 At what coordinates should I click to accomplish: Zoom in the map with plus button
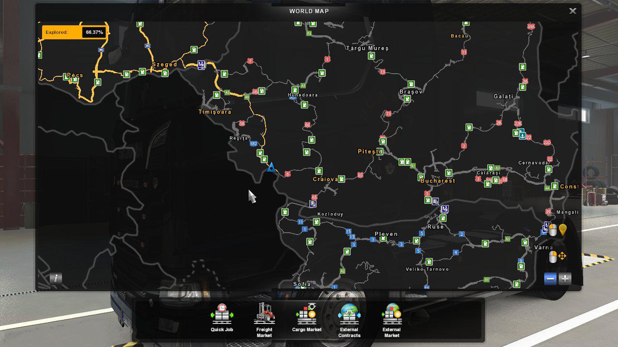[565, 279]
